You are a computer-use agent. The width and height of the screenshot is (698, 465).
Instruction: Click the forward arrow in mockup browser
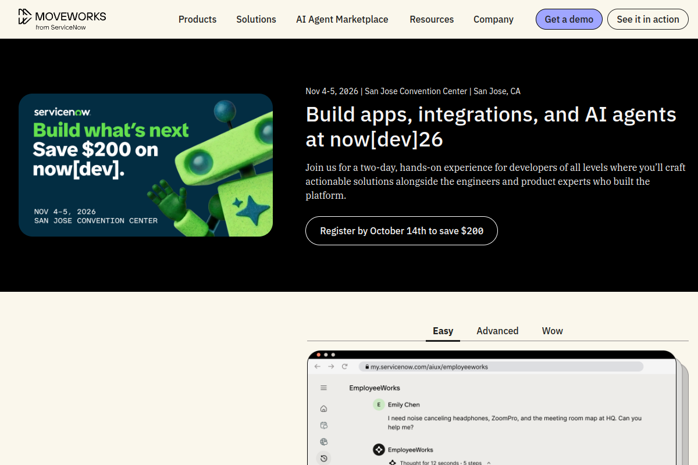331,367
